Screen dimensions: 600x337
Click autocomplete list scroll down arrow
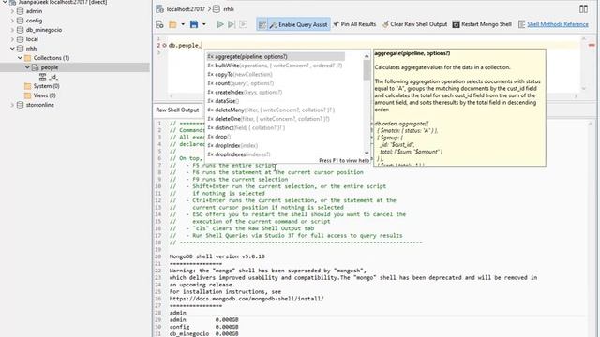[367, 154]
